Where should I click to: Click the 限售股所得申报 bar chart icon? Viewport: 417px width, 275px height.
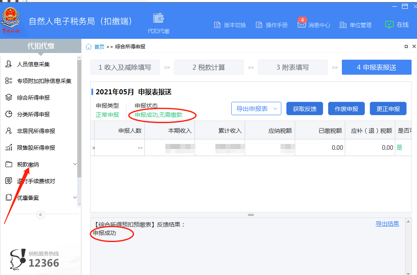click(x=9, y=147)
